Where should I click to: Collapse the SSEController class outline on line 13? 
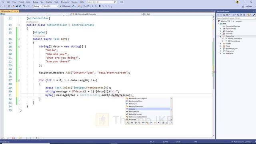19,25
